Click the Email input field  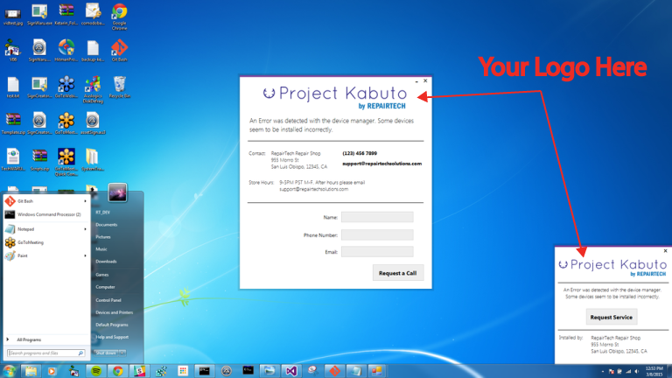[x=377, y=252]
